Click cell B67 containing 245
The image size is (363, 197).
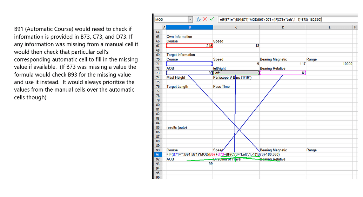[x=189, y=46]
